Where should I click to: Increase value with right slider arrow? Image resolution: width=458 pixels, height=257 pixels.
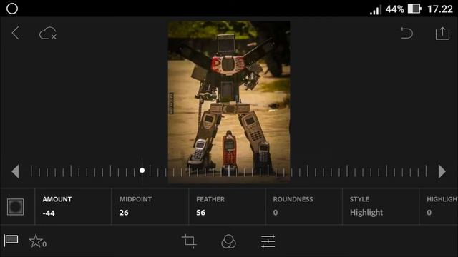[x=442, y=171]
